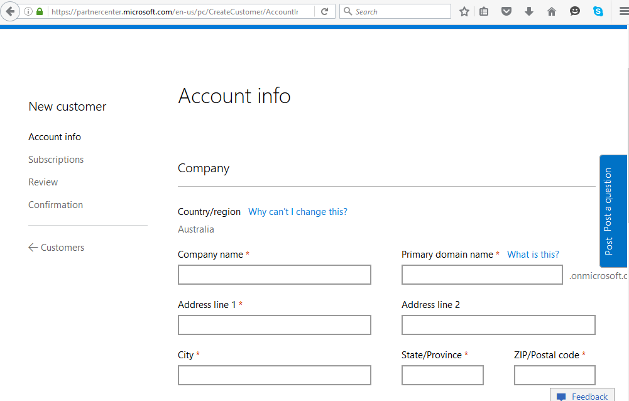Click the Feedback speech bubble icon
This screenshot has width=629, height=401.
point(561,397)
